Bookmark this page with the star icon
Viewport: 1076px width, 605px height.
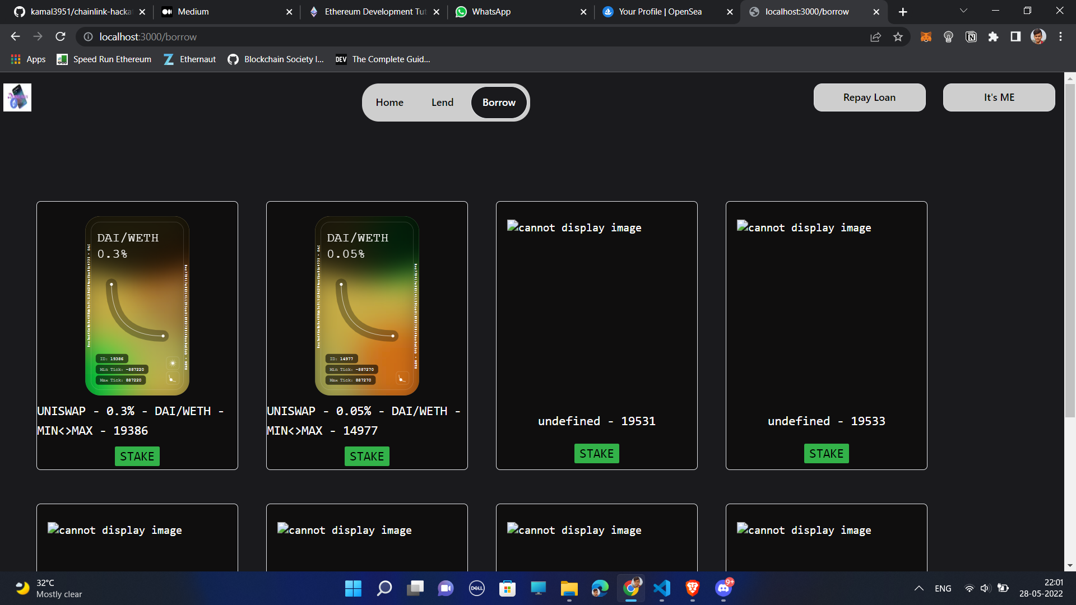[898, 37]
